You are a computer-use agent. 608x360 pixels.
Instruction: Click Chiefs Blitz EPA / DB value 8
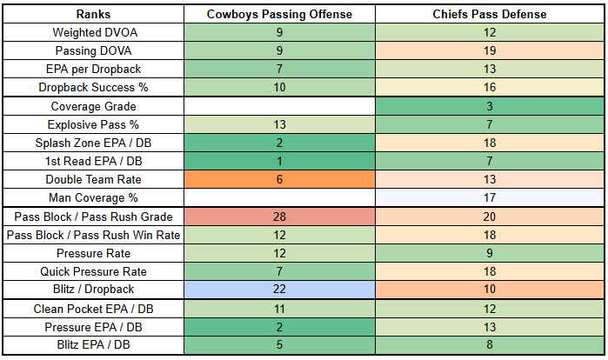(490, 344)
